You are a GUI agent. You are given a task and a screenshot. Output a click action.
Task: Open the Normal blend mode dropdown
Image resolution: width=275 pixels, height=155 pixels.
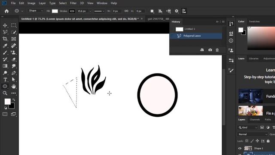253,134
